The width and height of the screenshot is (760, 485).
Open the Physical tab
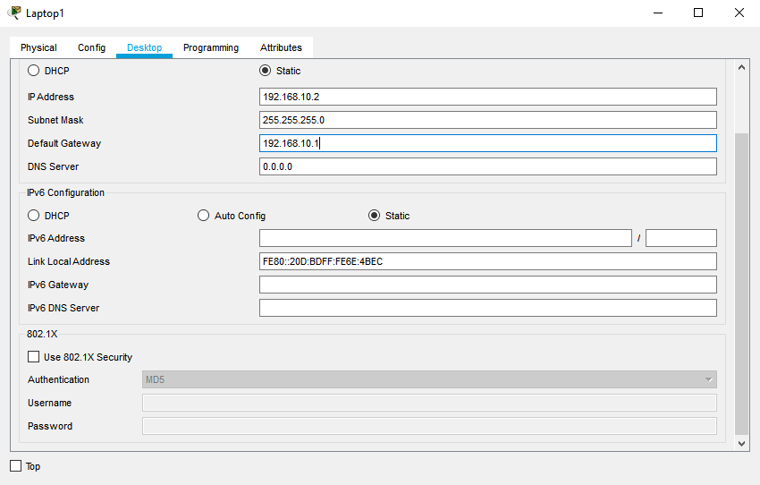(x=38, y=47)
